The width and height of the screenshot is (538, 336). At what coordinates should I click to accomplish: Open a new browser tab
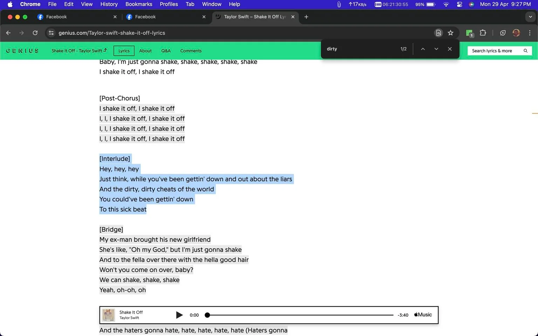[x=306, y=17]
